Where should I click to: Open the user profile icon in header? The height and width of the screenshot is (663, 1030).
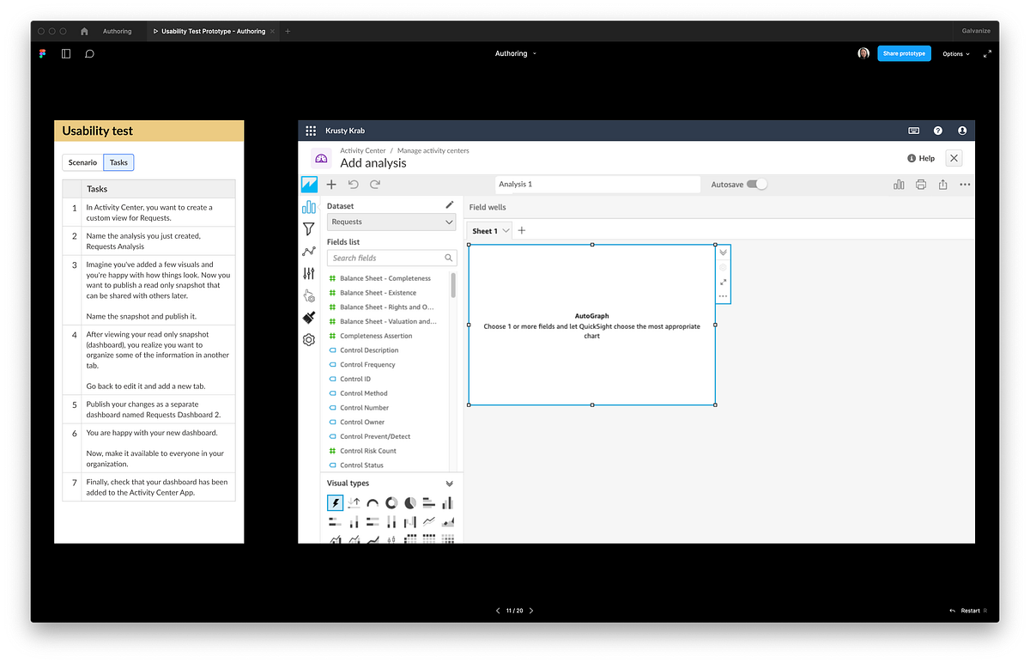tap(962, 131)
